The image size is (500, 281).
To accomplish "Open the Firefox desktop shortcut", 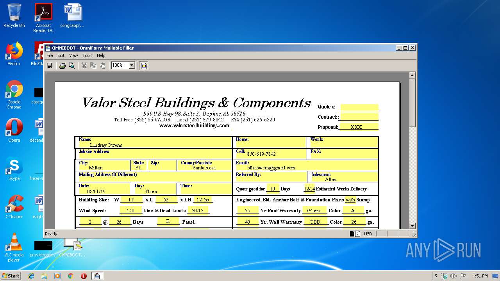I will 14,54.
